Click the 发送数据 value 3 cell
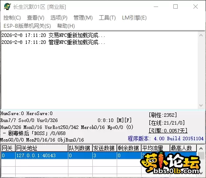 [x=105, y=155]
